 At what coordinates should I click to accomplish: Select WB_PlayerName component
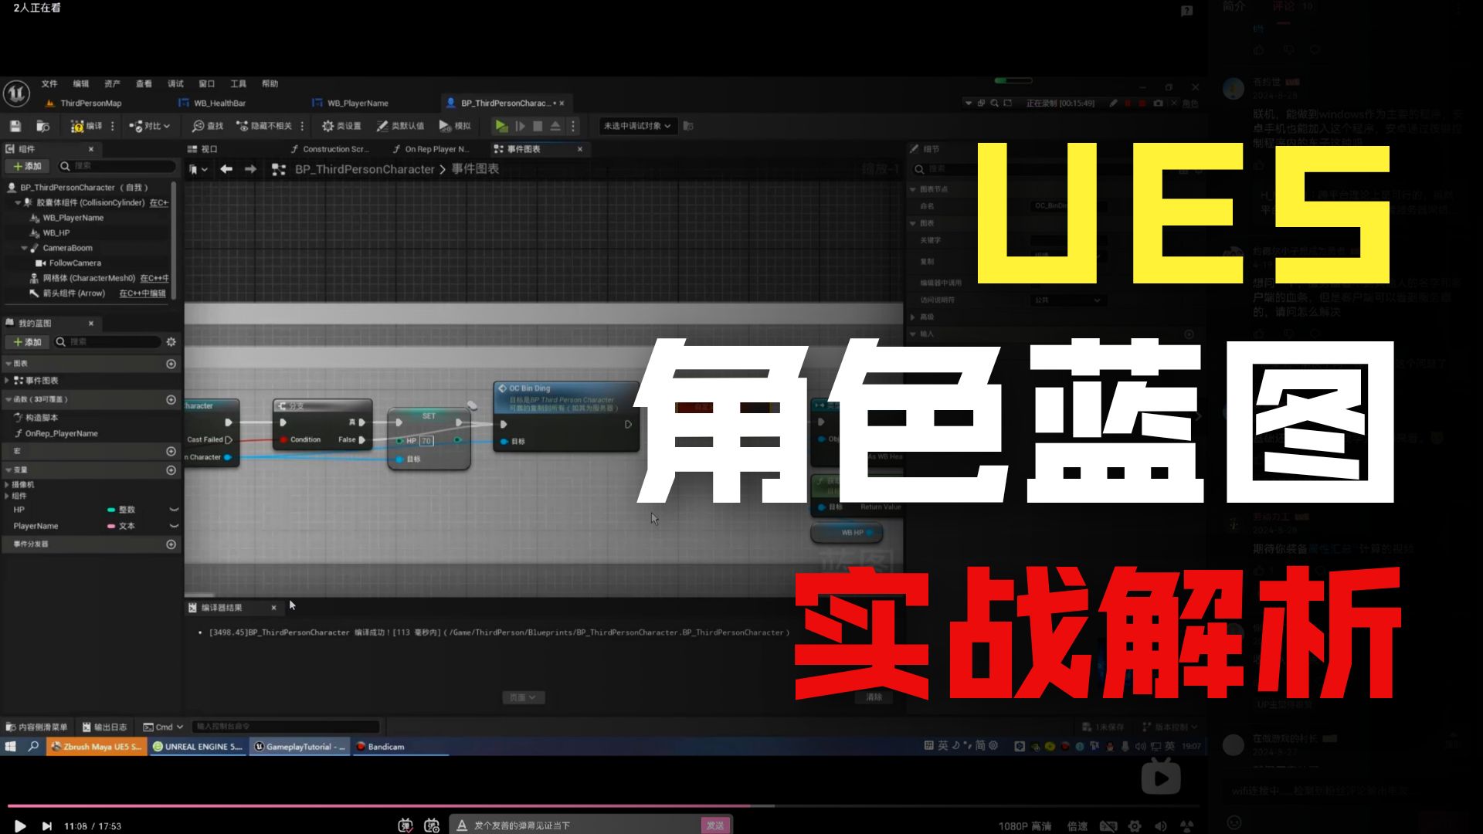pos(73,218)
